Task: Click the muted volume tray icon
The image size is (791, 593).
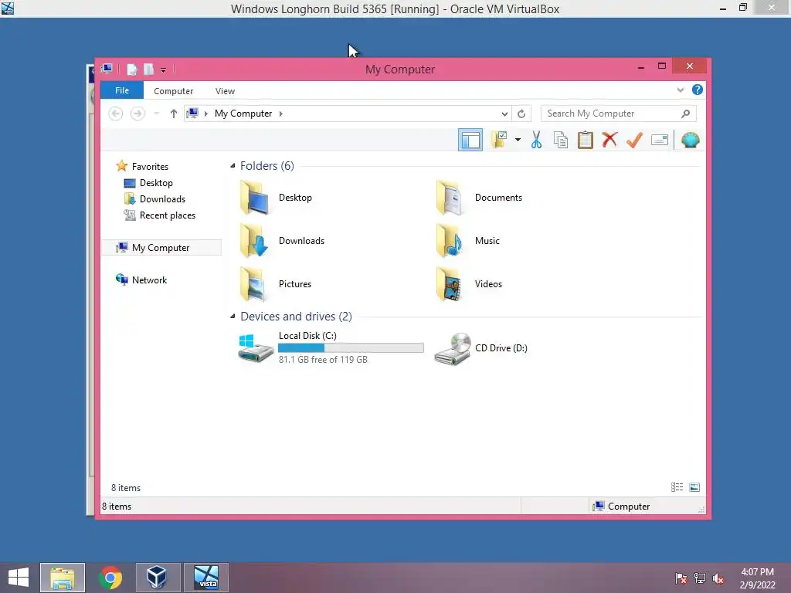Action: pyautogui.click(x=718, y=578)
